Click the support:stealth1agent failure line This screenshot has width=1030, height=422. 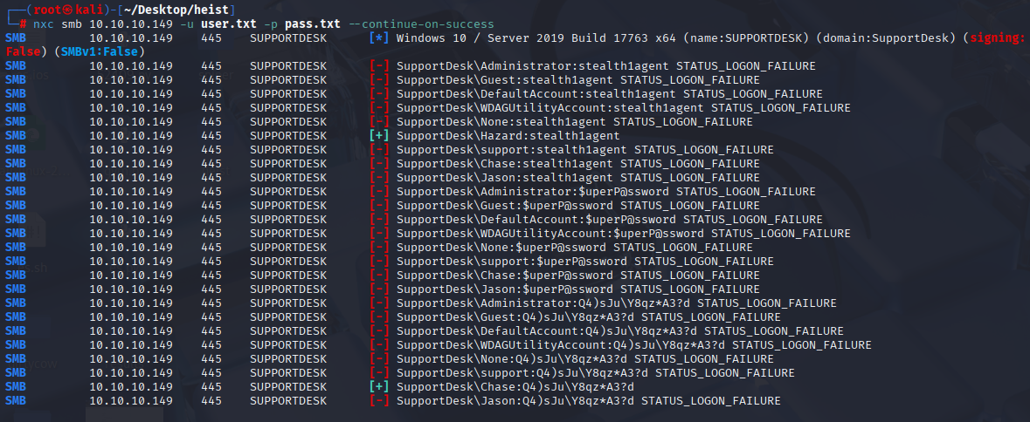pyautogui.click(x=584, y=149)
